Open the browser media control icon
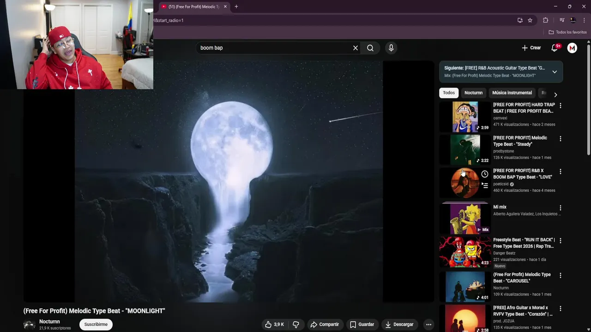The image size is (591, 332). (x=562, y=20)
